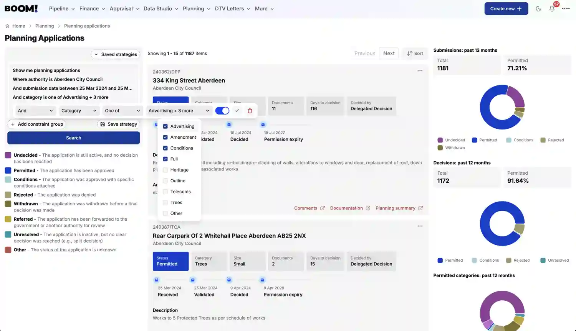The image size is (576, 331).
Task: Open the Pipeline menu
Action: [x=61, y=8]
